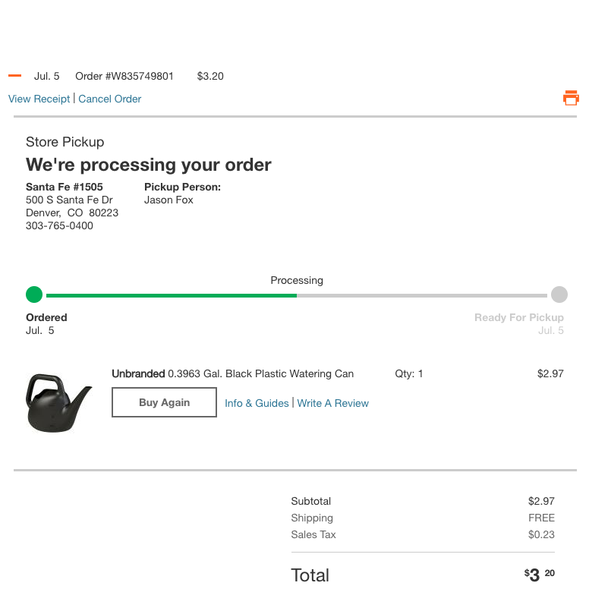
Task: Open the Info & Guides link
Action: click(x=257, y=403)
